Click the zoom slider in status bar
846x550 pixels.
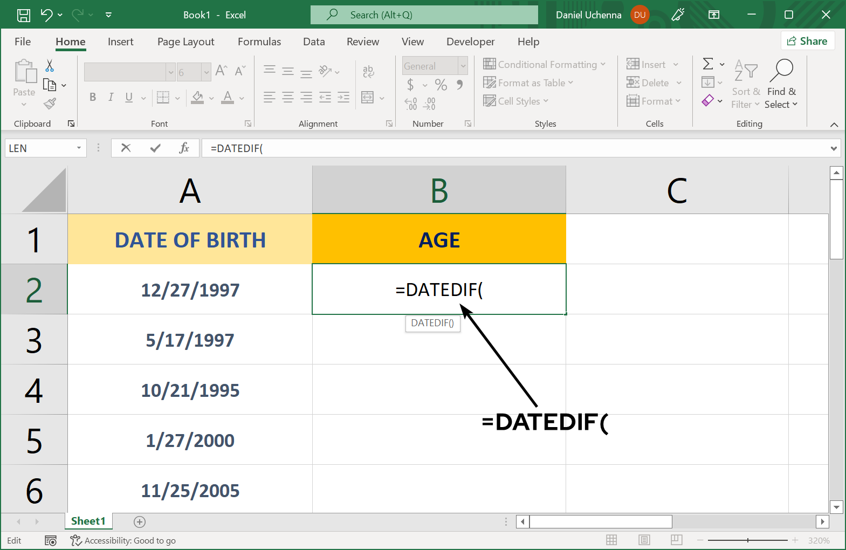coord(748,540)
